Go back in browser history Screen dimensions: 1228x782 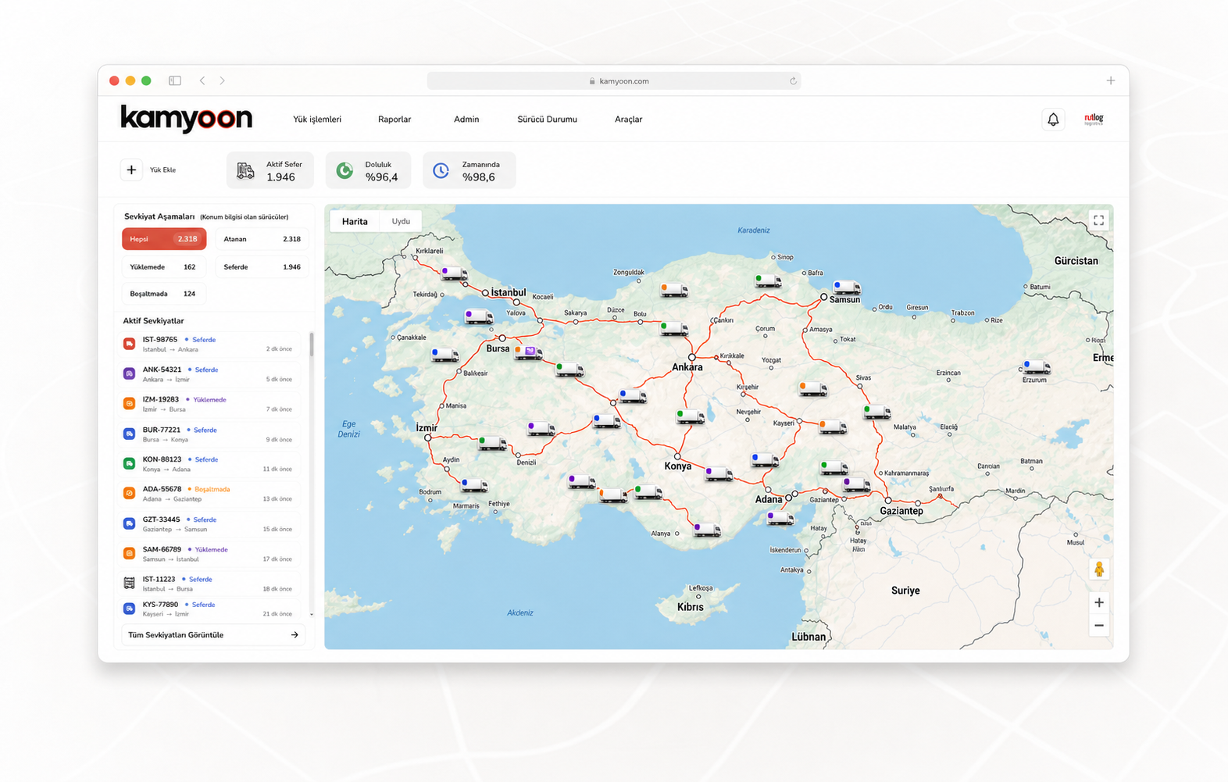[x=202, y=80]
